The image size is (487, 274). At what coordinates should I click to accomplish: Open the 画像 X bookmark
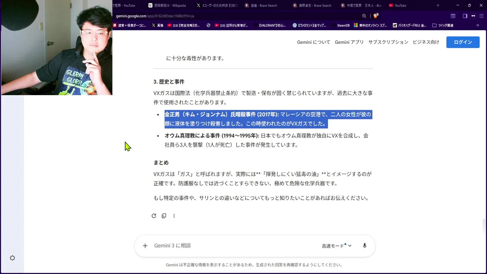pos(158,25)
